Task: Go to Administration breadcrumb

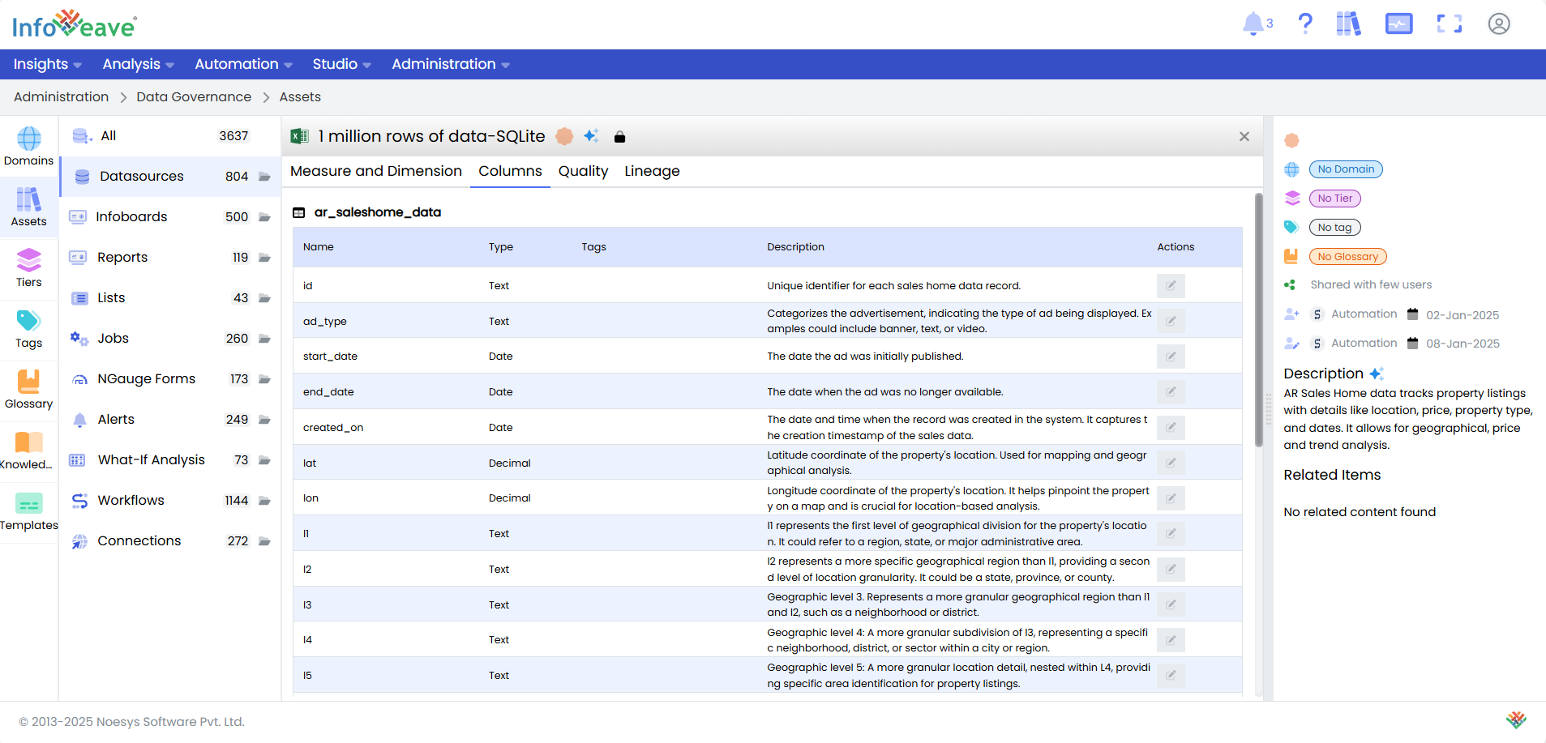Action: (61, 96)
